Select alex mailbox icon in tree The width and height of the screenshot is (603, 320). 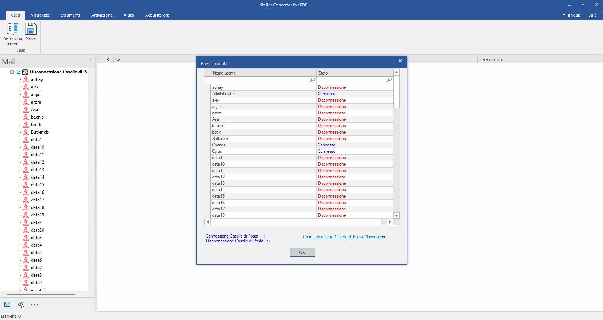pyautogui.click(x=26, y=87)
